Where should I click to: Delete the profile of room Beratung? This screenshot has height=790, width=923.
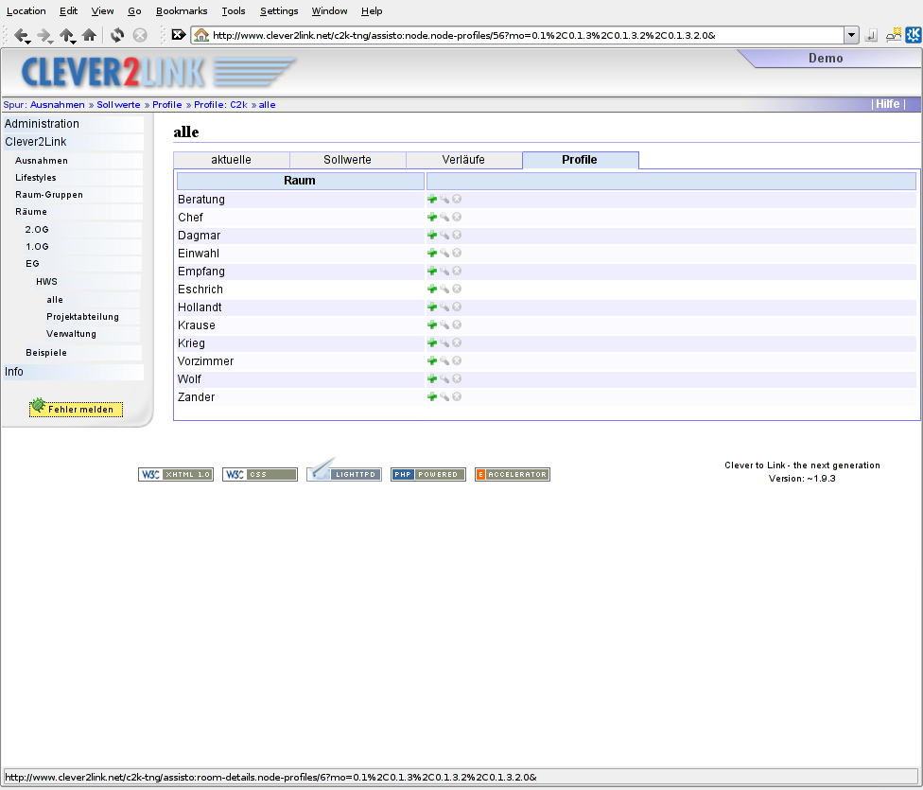[457, 199]
